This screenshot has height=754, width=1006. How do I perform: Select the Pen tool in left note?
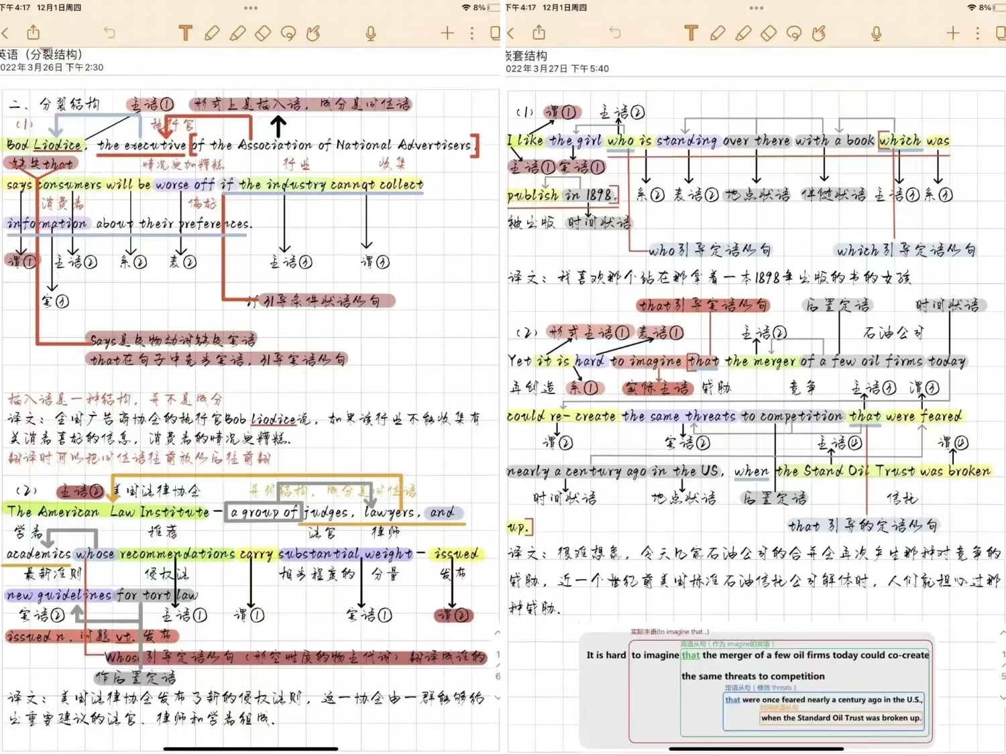coord(212,33)
